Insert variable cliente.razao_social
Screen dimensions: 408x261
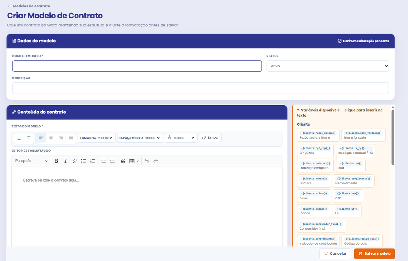(318, 135)
